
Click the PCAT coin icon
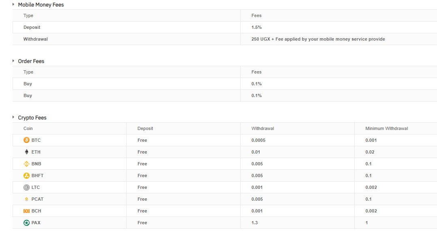[x=26, y=199]
